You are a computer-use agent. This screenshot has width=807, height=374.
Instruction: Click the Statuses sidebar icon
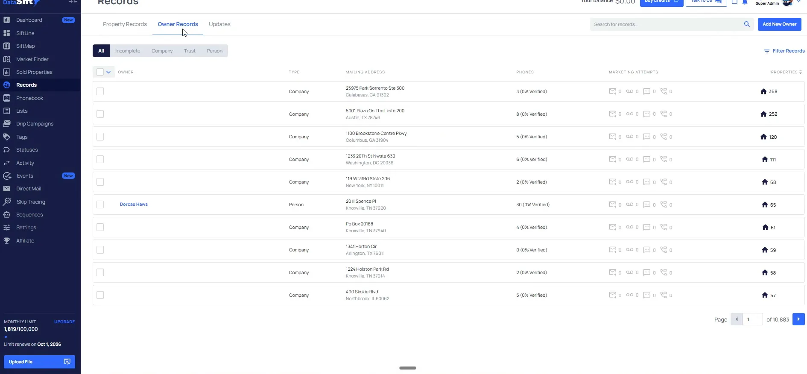click(x=7, y=150)
